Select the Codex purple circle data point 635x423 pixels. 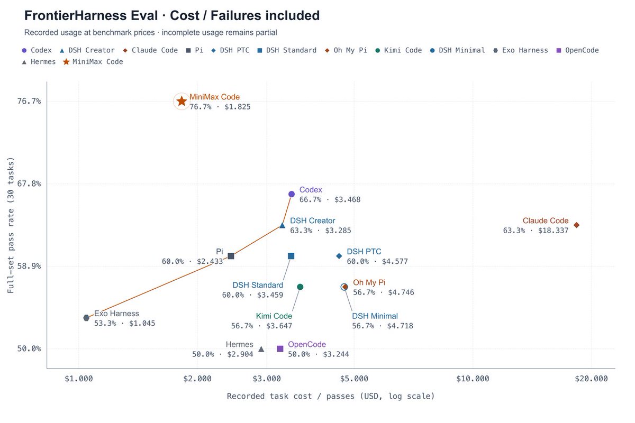click(291, 194)
